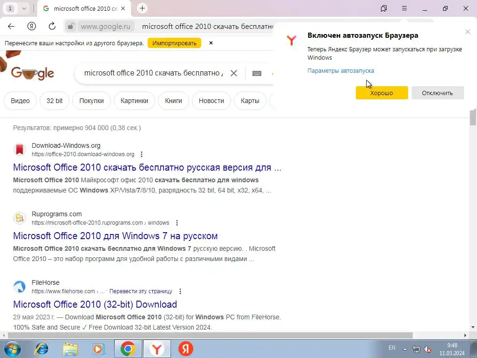Click the muted volume tray icon
477x358 pixels.
[x=428, y=349]
